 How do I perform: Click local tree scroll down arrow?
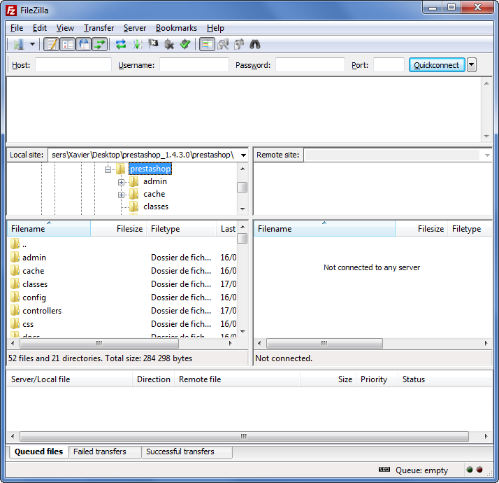(x=243, y=209)
